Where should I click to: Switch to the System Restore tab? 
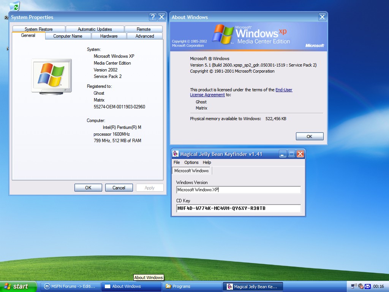(39, 29)
